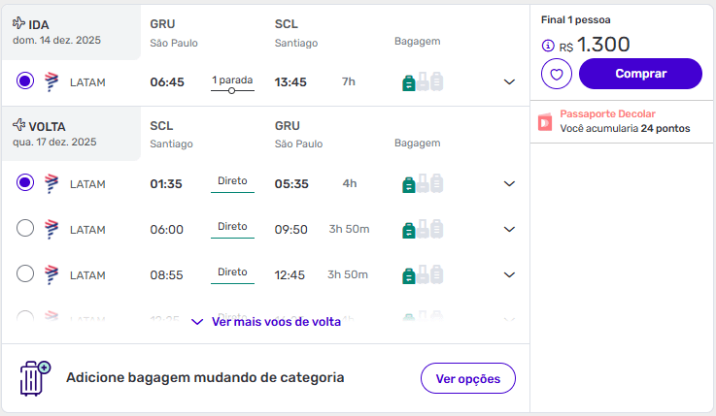
Task: Select the 06:45 LATAM outbound flight radio
Action: [25, 81]
